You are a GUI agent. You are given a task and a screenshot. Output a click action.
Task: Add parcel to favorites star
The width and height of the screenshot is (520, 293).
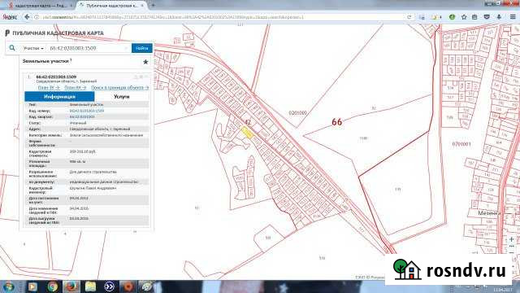point(145,62)
